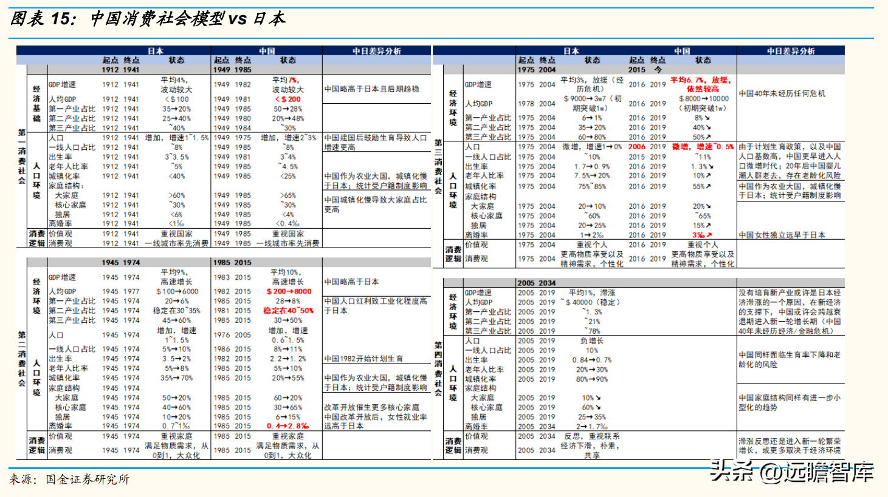Click the note '中国人口红利致工业化程度高于日本'
Screen dimensions: 888x497
click(376, 305)
